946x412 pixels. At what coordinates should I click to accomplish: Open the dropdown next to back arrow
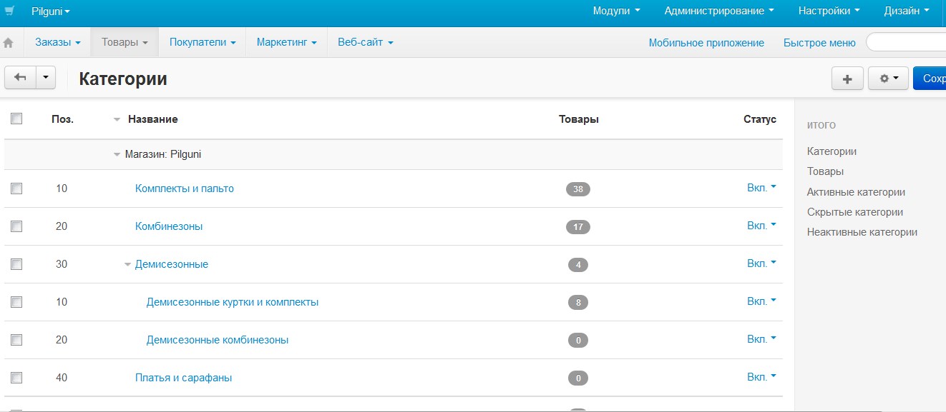click(45, 78)
